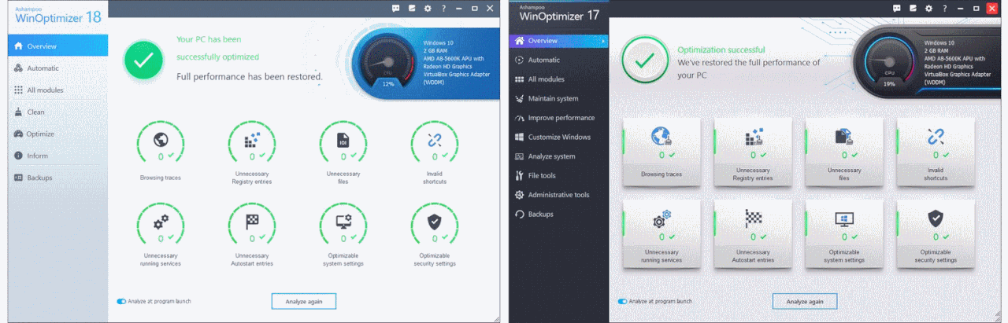Screen dimensions: 1008x323
Task: Click Unnecessary running services tile in WinOptimizer 17
Action: pyautogui.click(x=661, y=233)
